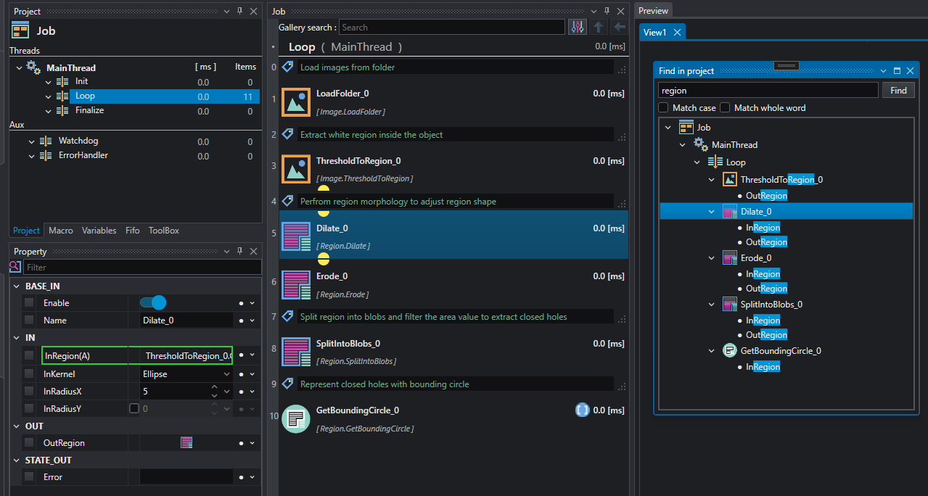
Task: Click the GetBoundingCircle_0 round node icon
Action: [296, 418]
